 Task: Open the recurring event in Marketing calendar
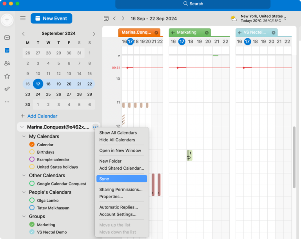[189, 155]
